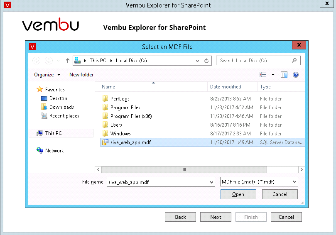Image resolution: width=336 pixels, height=235 pixels.
Task: Click the search magnifier icon
Action: point(294,61)
